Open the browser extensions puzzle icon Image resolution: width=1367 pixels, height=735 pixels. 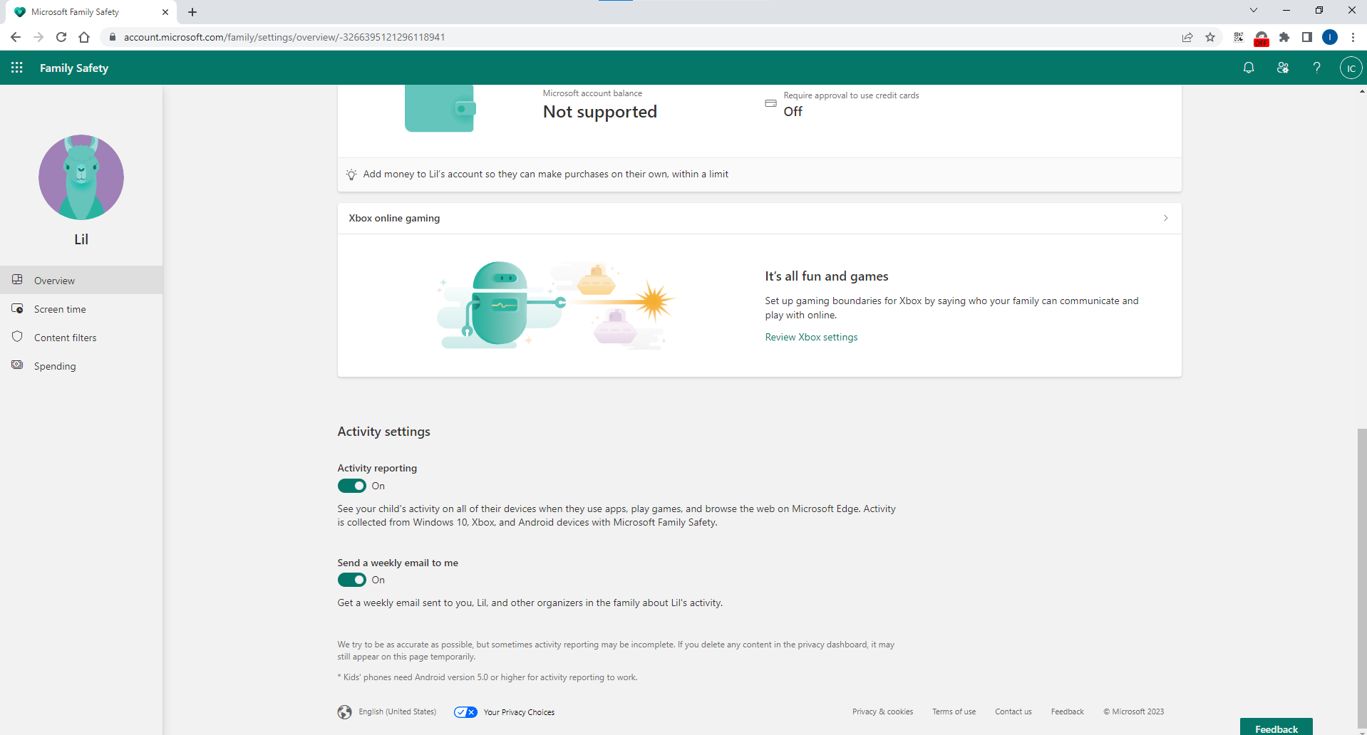pyautogui.click(x=1284, y=37)
